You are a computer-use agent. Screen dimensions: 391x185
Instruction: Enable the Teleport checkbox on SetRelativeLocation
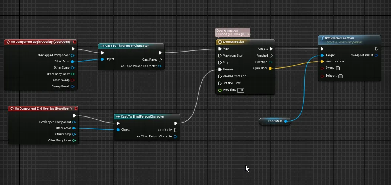click(x=340, y=76)
